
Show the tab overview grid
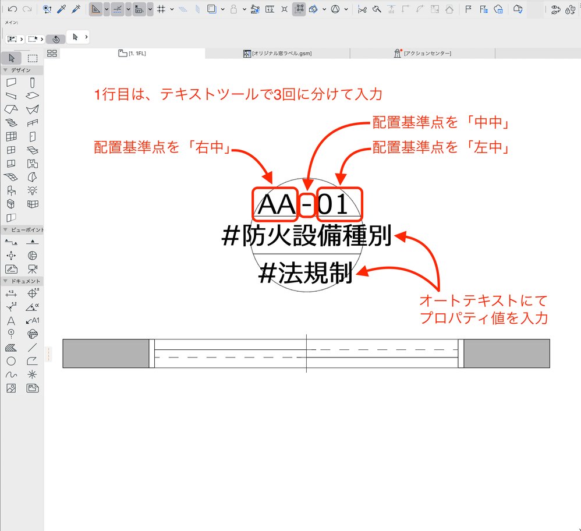coord(52,54)
